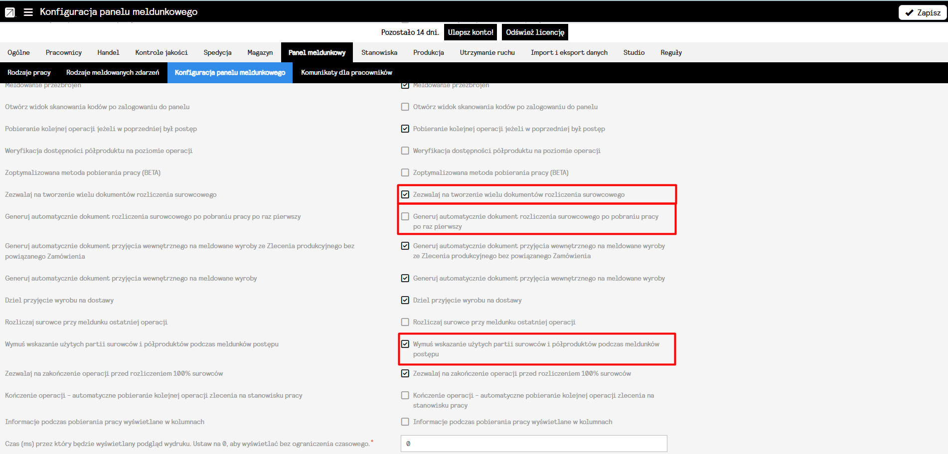Open the Komunikaty dla pracowników subtab
Screen dimensions: 948x454
(346, 73)
